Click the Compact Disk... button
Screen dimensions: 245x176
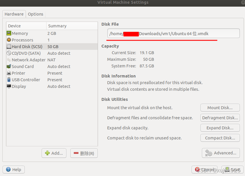point(220,138)
